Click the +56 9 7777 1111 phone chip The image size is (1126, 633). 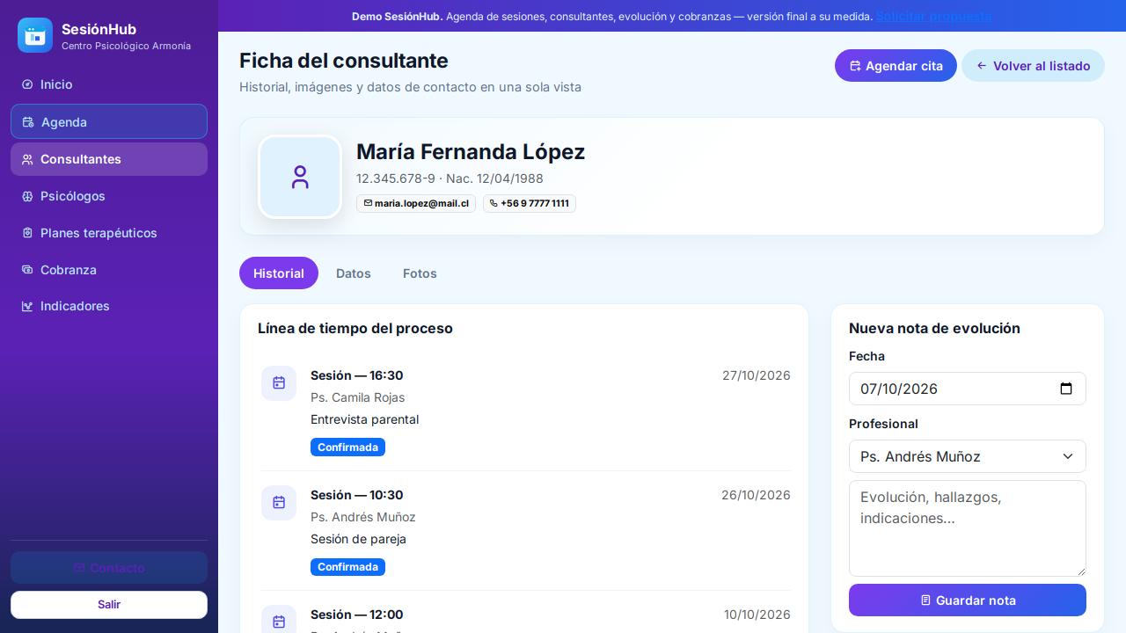530,203
